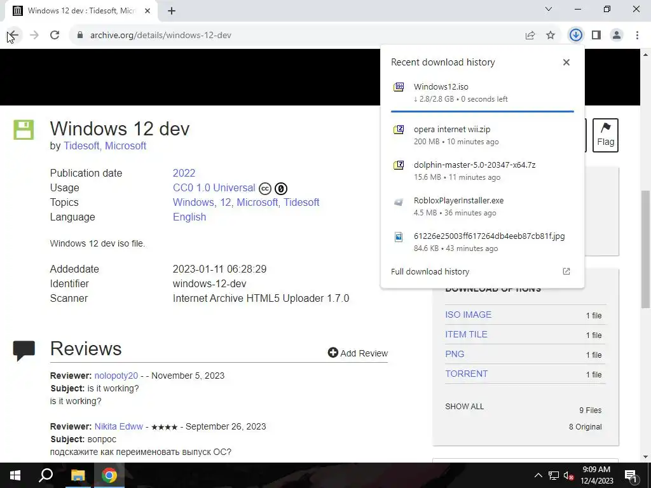Select the Windows 12 dev tab
Viewport: 651px width, 488px height.
(x=81, y=11)
